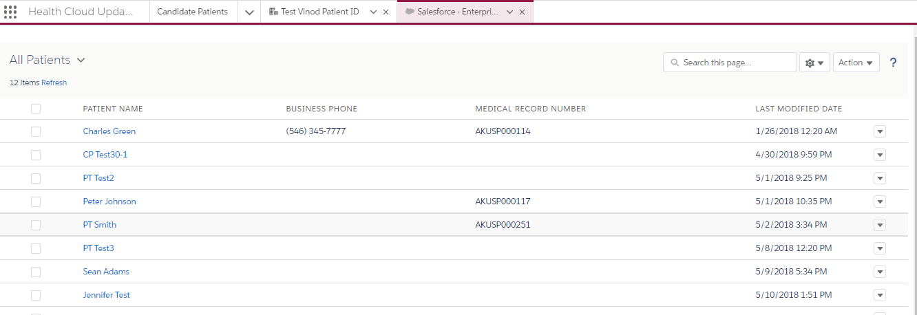Open row actions for Sean Adams
Screen dimensions: 917x315
[879, 272]
